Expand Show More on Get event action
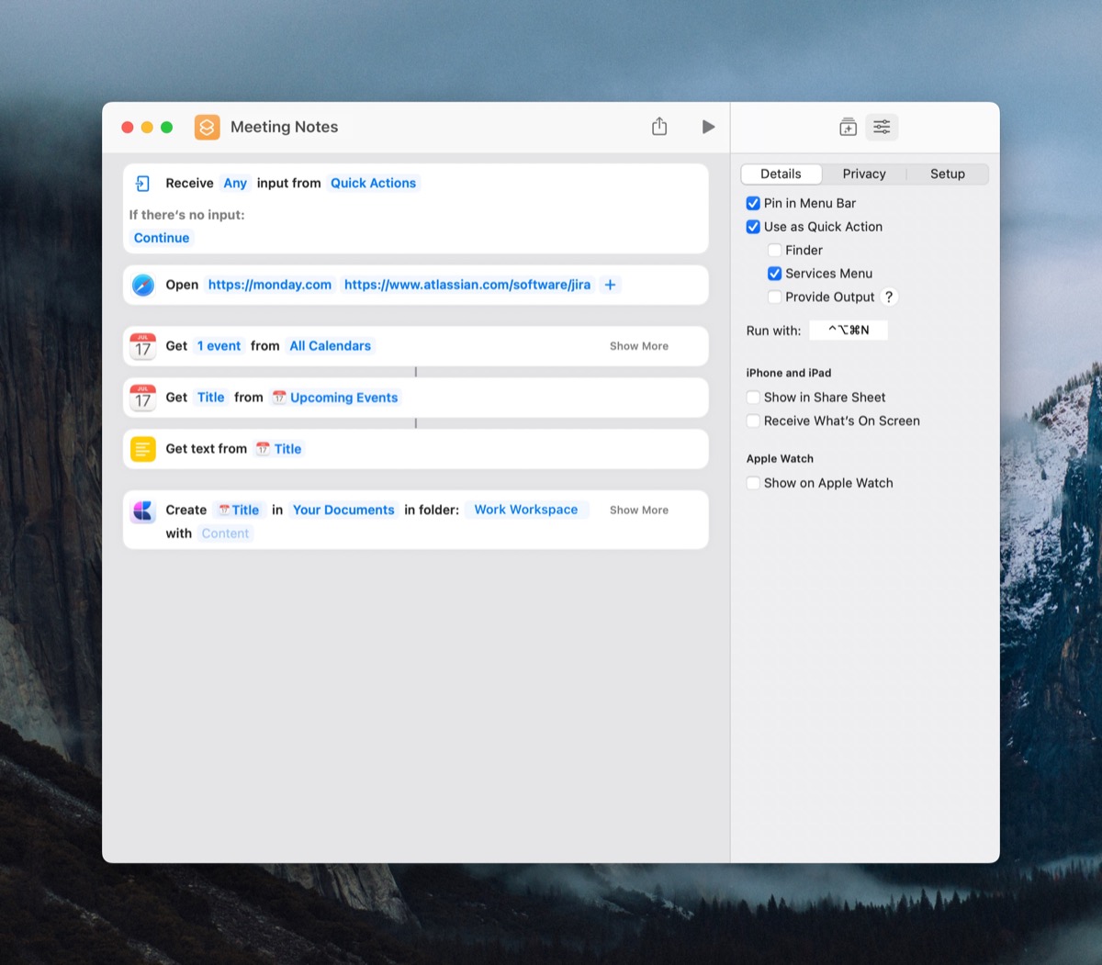The image size is (1102, 965). [x=639, y=346]
